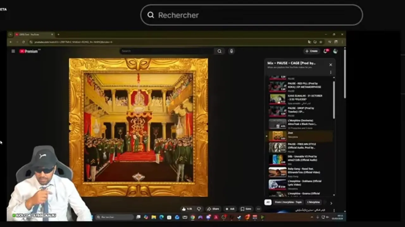
Task: Play ILYAS ELMALIKI - 31 OCTOBER playlist item
Action: click(x=300, y=99)
